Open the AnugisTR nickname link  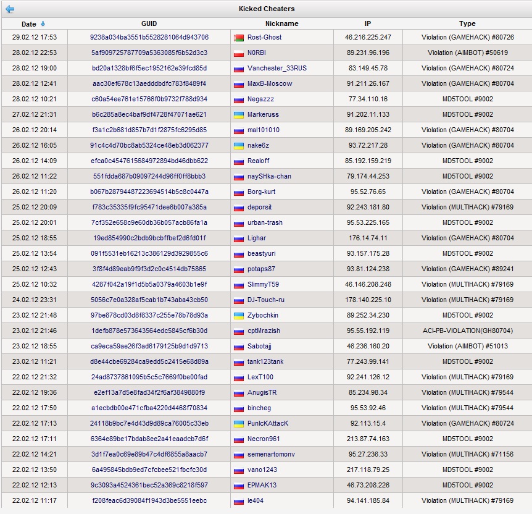[x=262, y=392]
